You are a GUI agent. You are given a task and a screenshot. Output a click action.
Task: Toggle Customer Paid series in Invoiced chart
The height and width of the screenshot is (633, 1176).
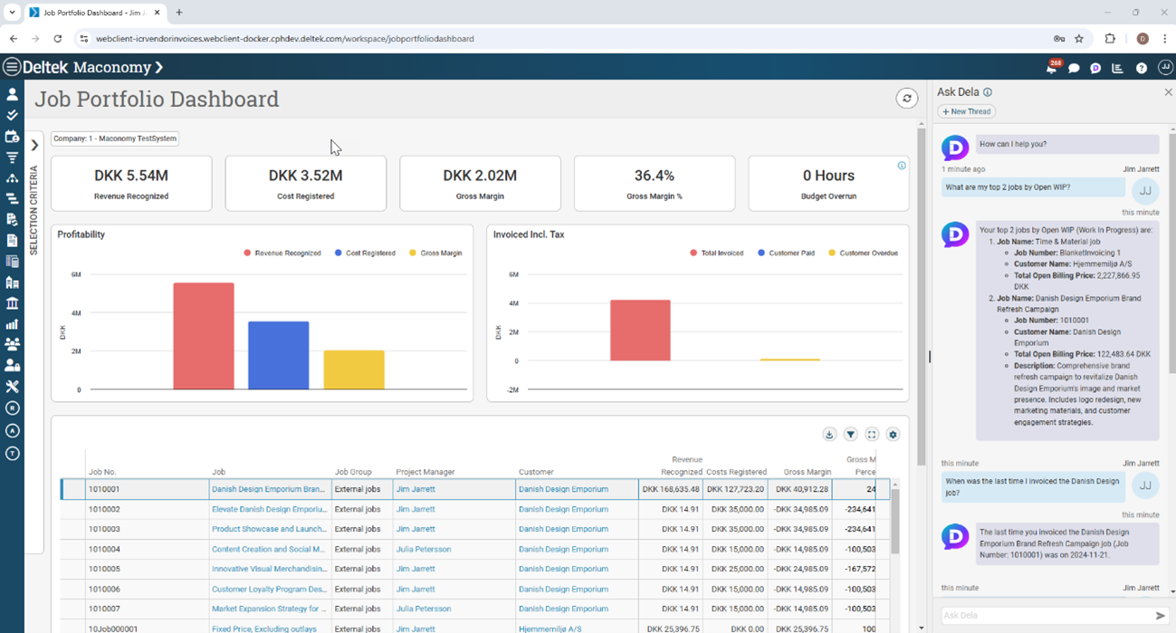click(786, 254)
